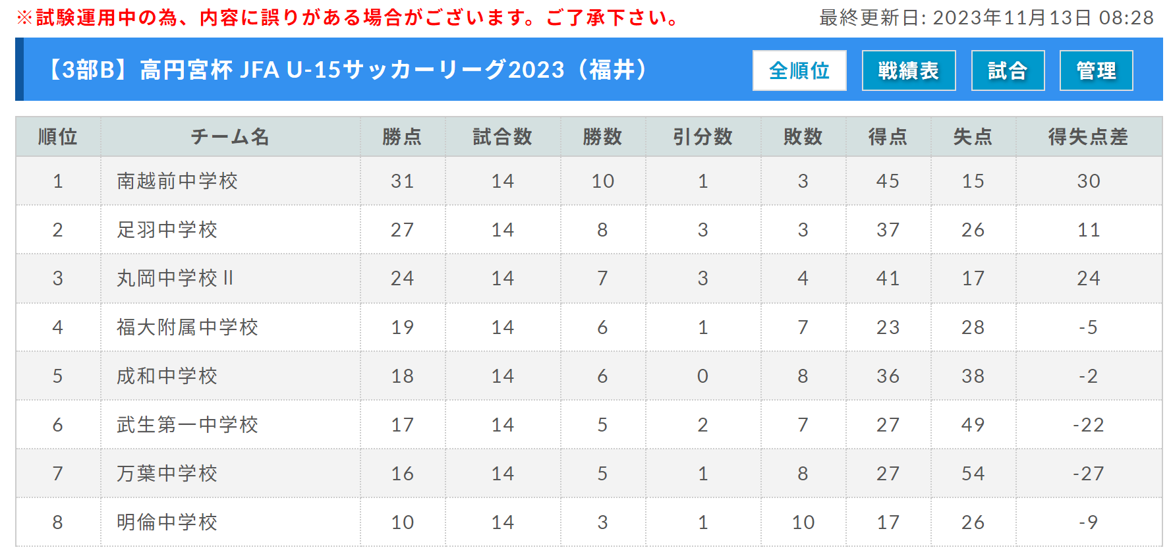Image resolution: width=1171 pixels, height=560 pixels.
Task: Switch to the 戦績表 tab
Action: [x=909, y=70]
